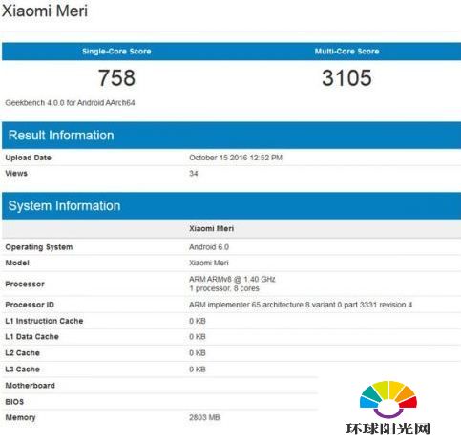The image size is (461, 444).
Task: Click the Xiaomi Meri page title
Action: (45, 11)
